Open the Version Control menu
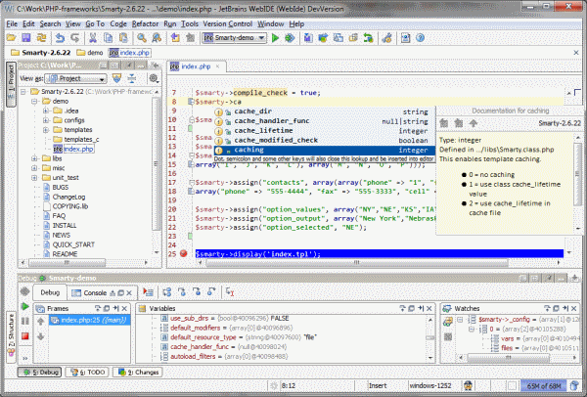Image resolution: width=587 pixels, height=397 pixels. pos(228,23)
